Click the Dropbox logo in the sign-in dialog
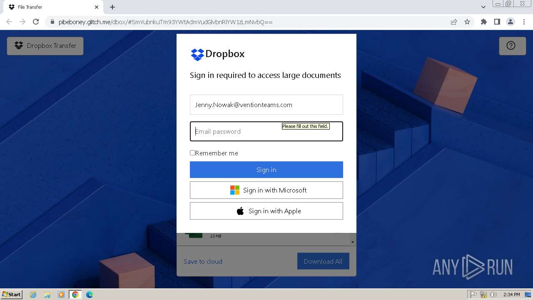Screen dimensions: 533x300 (x=217, y=54)
